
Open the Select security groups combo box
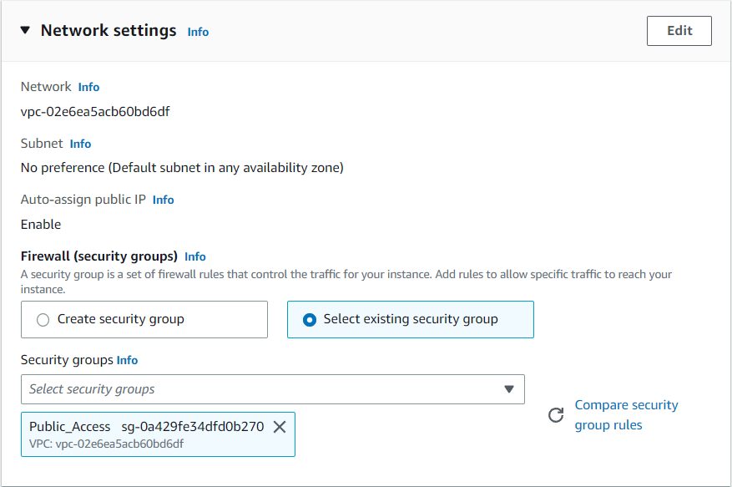click(x=271, y=389)
